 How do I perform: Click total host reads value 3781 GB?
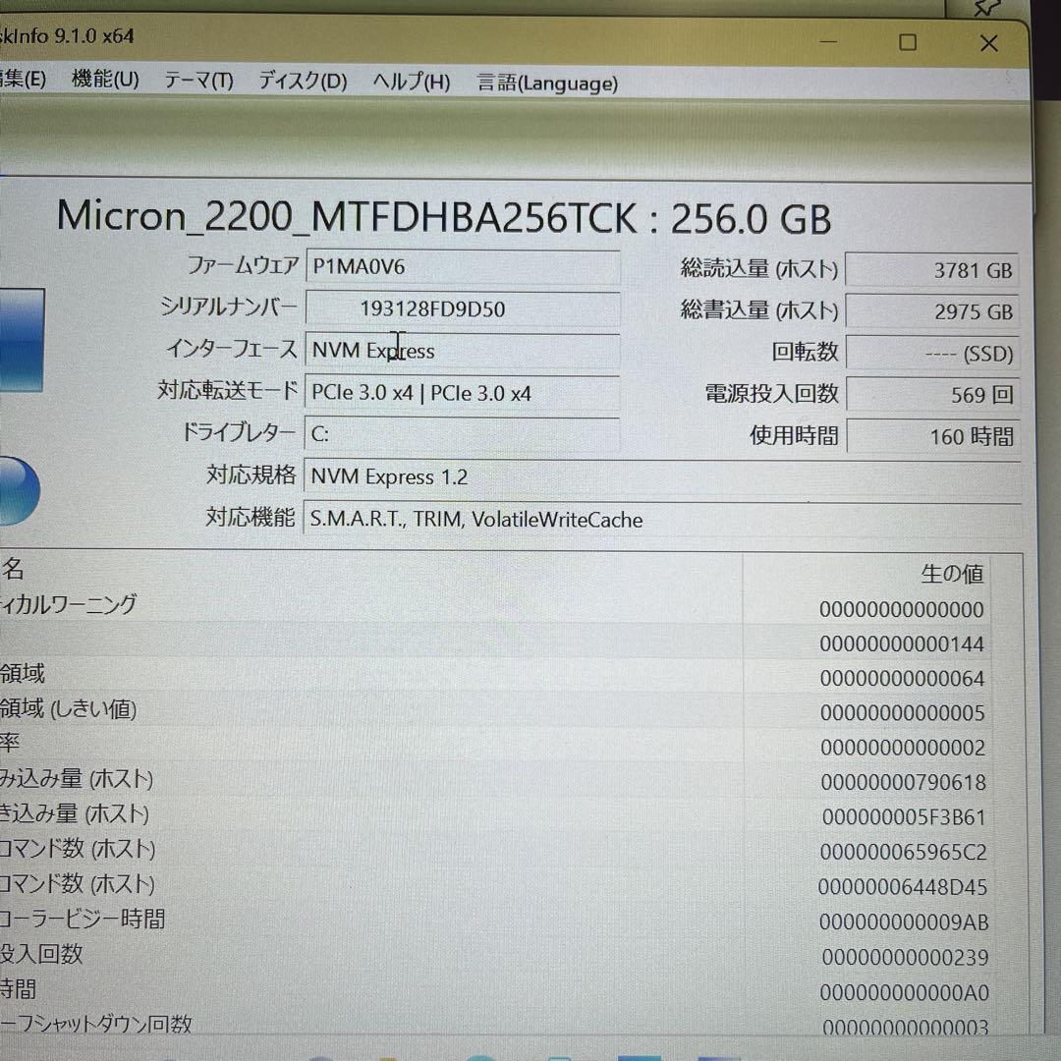(x=931, y=271)
